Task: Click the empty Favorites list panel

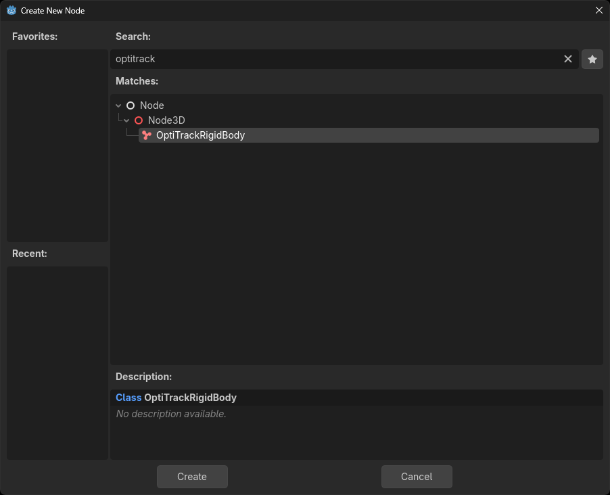Action: coord(57,145)
